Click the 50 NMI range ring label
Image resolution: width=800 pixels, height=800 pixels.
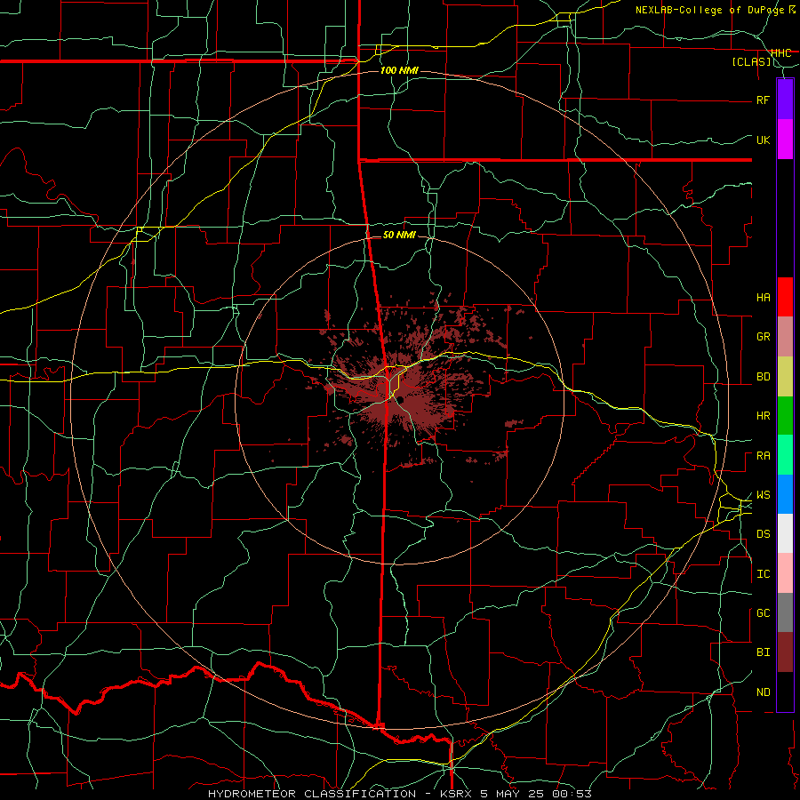tap(399, 235)
